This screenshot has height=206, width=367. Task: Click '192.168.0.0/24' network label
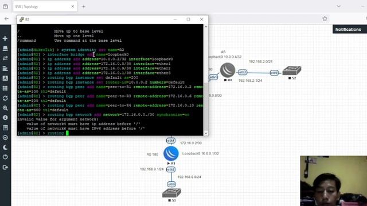click(x=189, y=177)
